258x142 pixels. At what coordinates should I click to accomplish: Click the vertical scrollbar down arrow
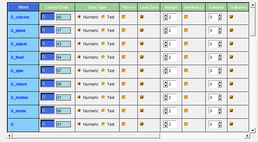(253, 130)
